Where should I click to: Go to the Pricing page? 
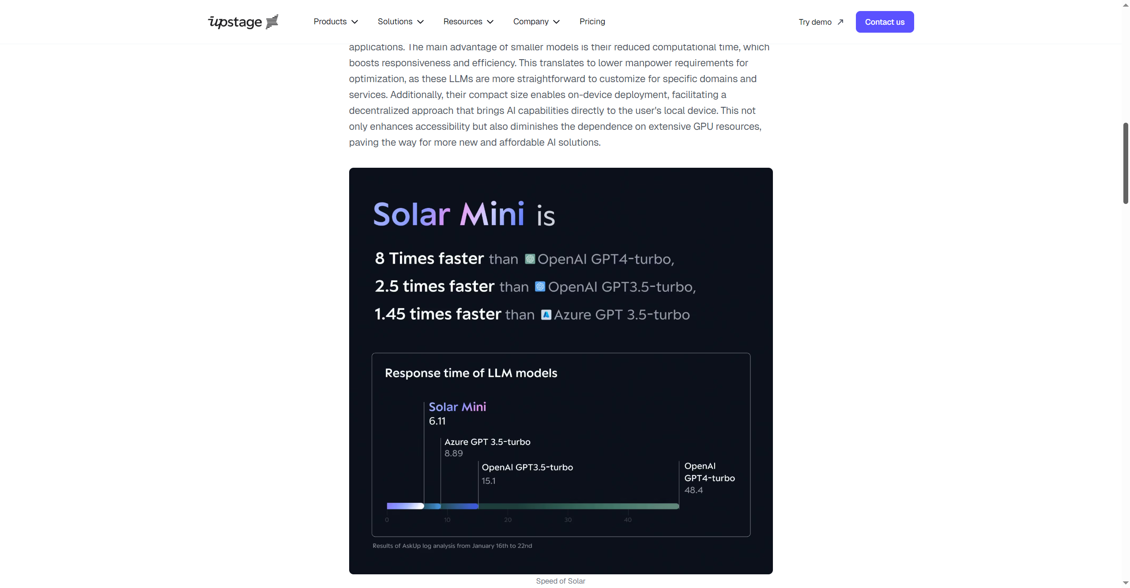pyautogui.click(x=592, y=22)
